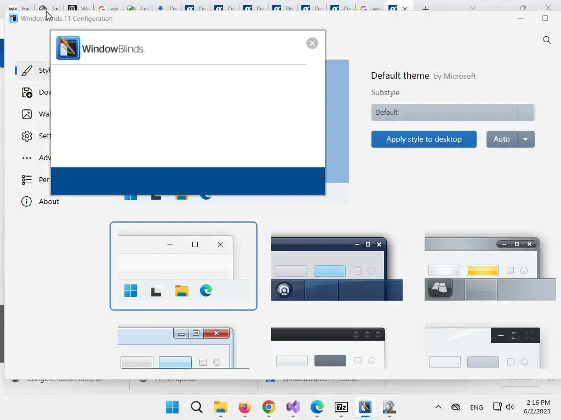The image size is (561, 420).
Task: Expand the Auto dropdown arrow
Action: (x=525, y=139)
